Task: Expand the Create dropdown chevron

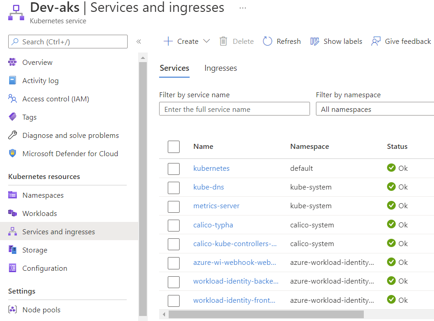Action: [207, 41]
